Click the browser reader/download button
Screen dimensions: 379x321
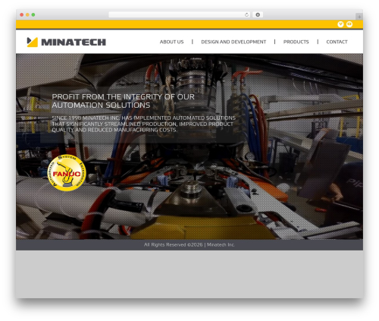[x=258, y=14]
